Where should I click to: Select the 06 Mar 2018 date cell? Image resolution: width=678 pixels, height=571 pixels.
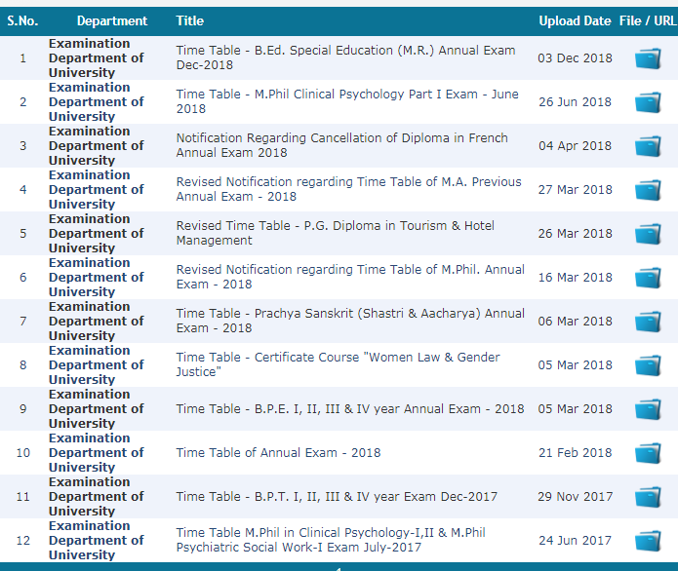575,322
